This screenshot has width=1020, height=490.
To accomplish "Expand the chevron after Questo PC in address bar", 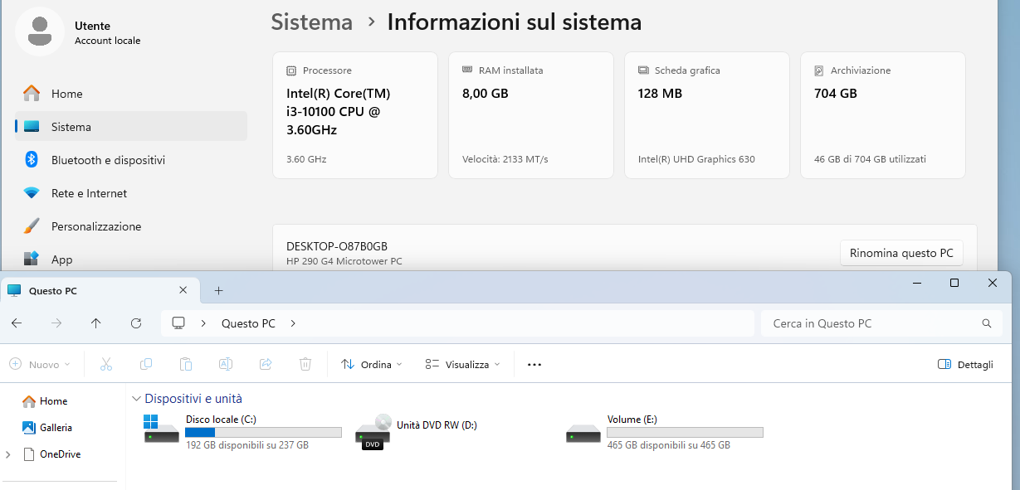I will point(293,323).
